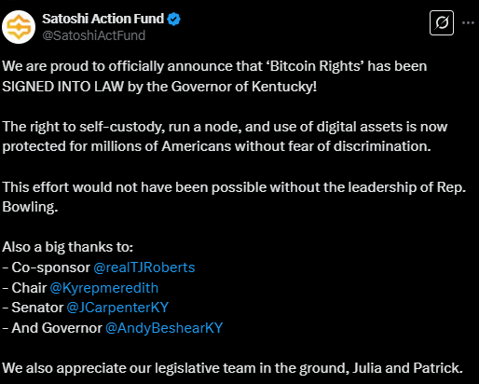Click the 'And Governor' label text

click(x=57, y=328)
